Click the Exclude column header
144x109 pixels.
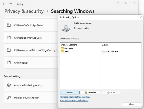(105, 45)
